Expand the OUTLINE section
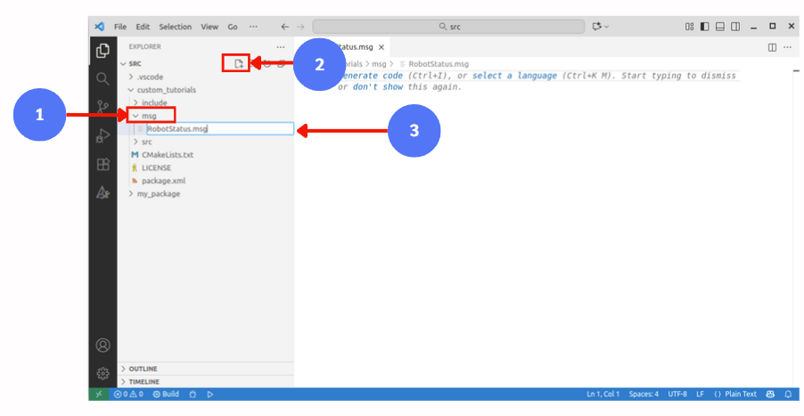The image size is (804, 416). click(143, 368)
